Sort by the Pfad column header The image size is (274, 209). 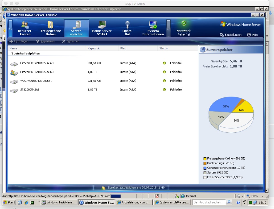(138, 48)
